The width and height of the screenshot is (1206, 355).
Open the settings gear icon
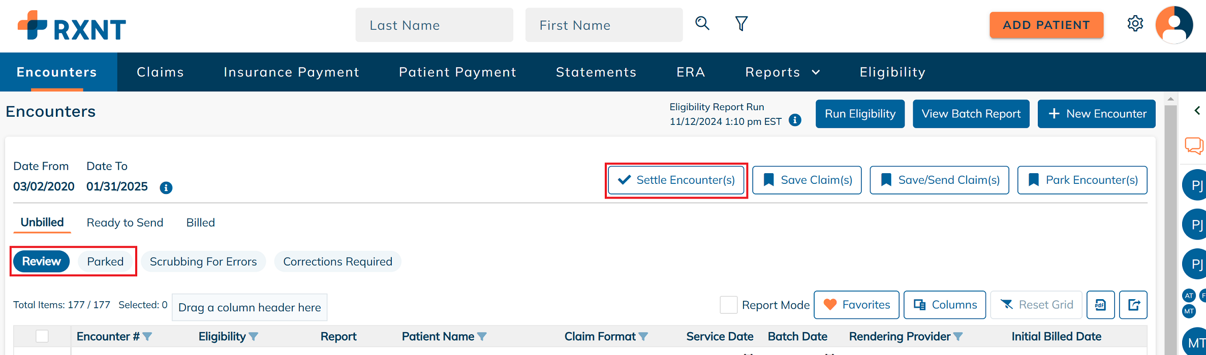click(1135, 23)
